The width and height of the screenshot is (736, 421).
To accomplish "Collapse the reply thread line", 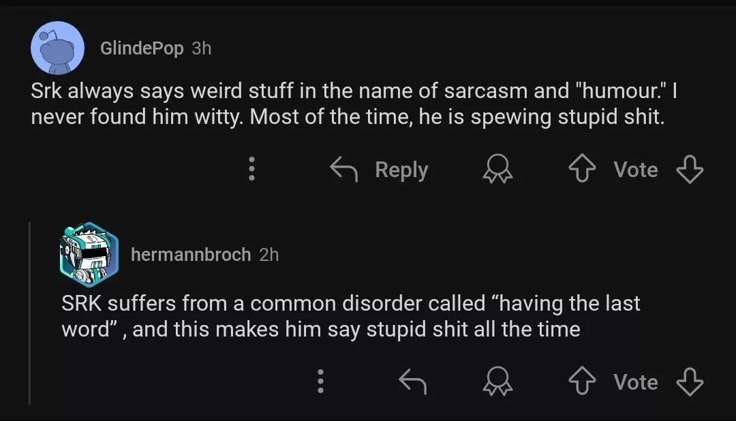I will tap(29, 313).
